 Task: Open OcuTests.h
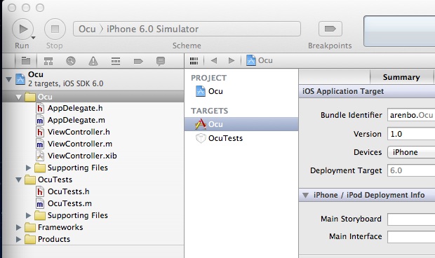coord(69,191)
